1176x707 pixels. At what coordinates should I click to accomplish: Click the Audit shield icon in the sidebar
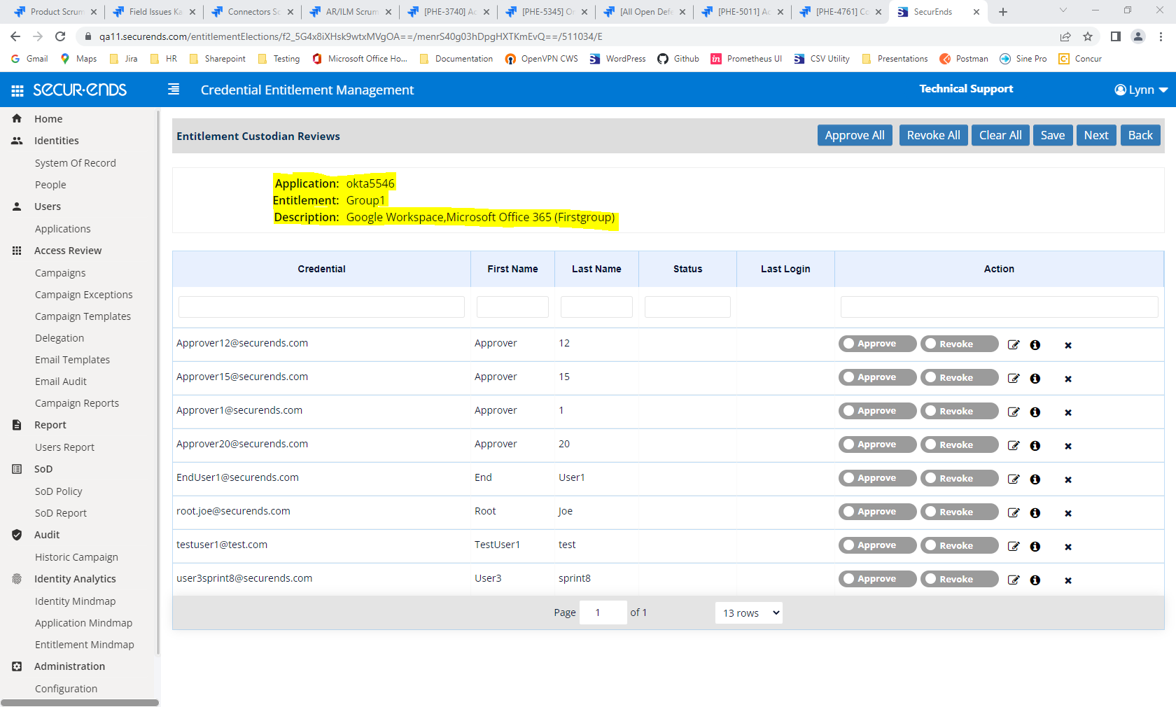16,534
